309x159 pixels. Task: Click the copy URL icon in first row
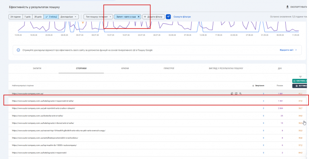click(x=232, y=93)
